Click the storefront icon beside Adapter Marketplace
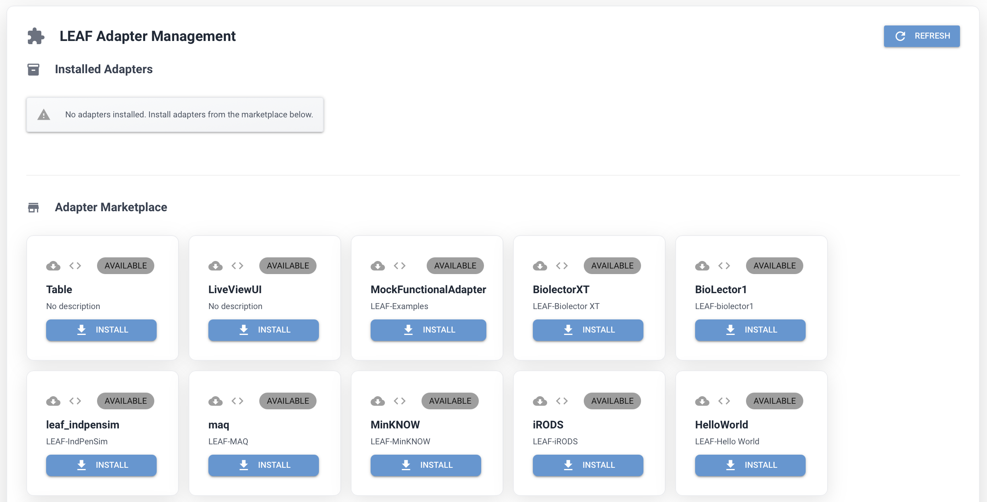 [33, 207]
